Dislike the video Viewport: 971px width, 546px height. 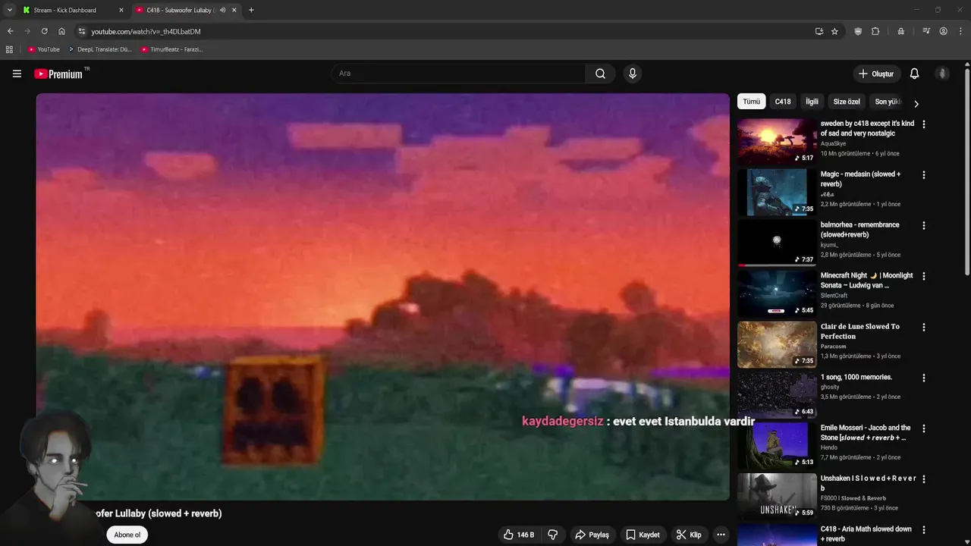(552, 535)
